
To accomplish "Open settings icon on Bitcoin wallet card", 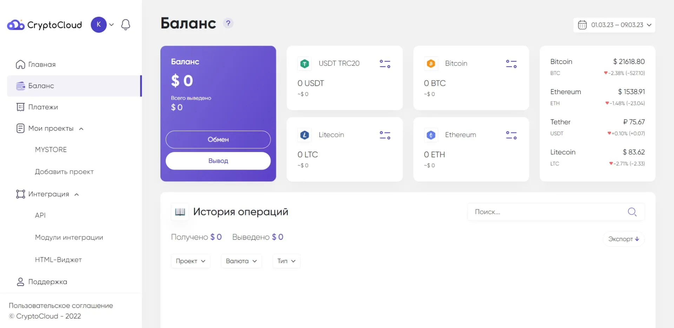I will point(511,64).
